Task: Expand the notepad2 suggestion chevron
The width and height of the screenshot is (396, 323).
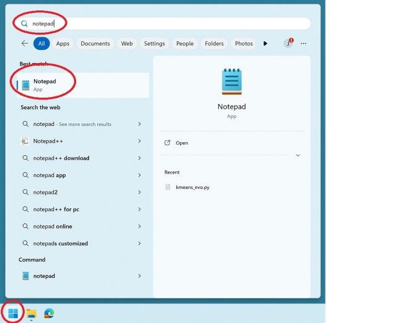Action: click(x=139, y=192)
